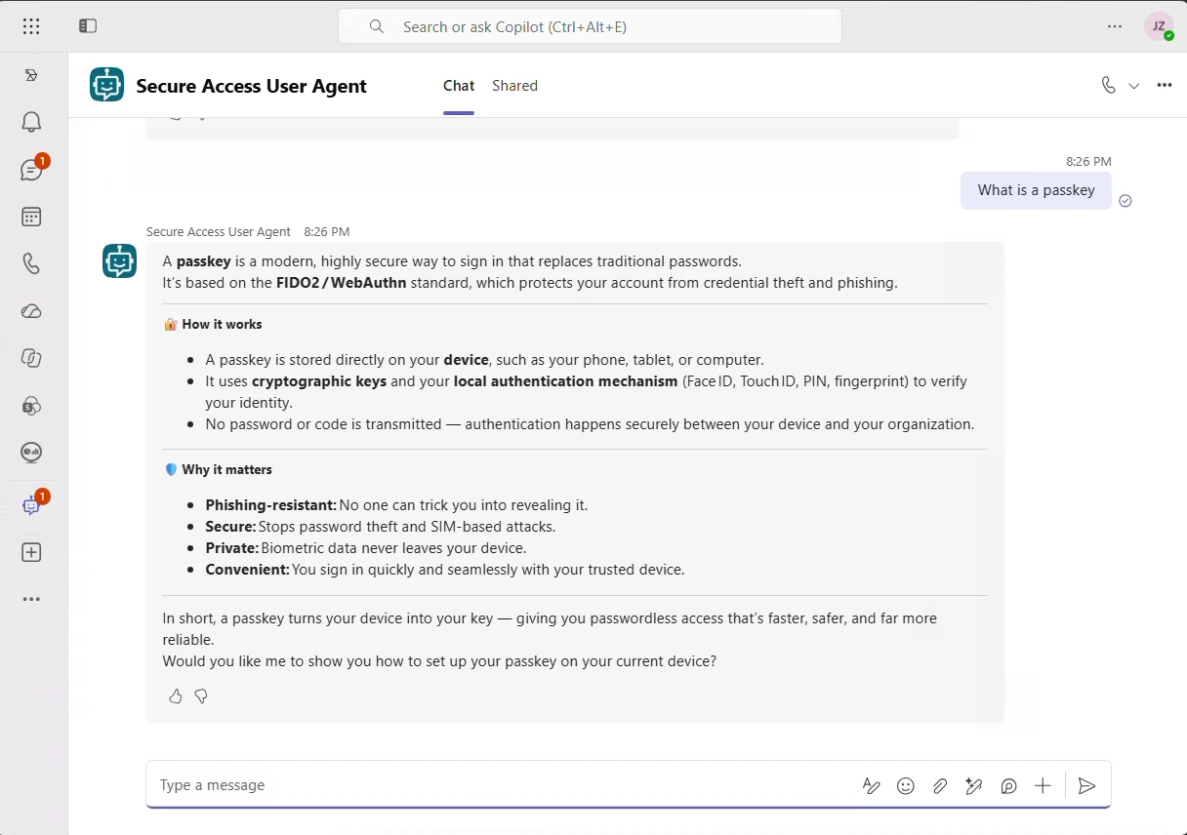
Task: Open the emoji picker
Action: [x=906, y=785]
